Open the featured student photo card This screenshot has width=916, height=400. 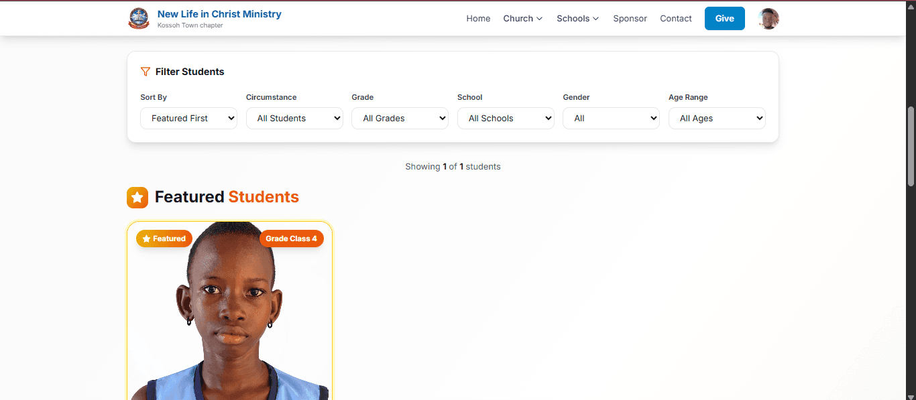[230, 310]
